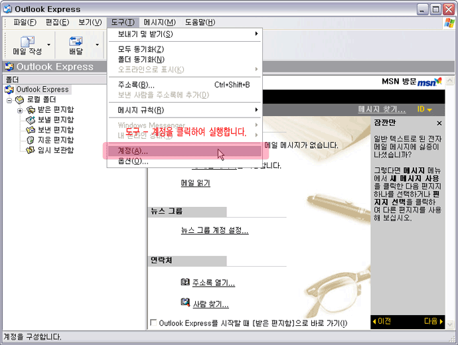458x345 pixels.
Task: Open the 메일 작성 dropdown arrow
Action: point(48,45)
